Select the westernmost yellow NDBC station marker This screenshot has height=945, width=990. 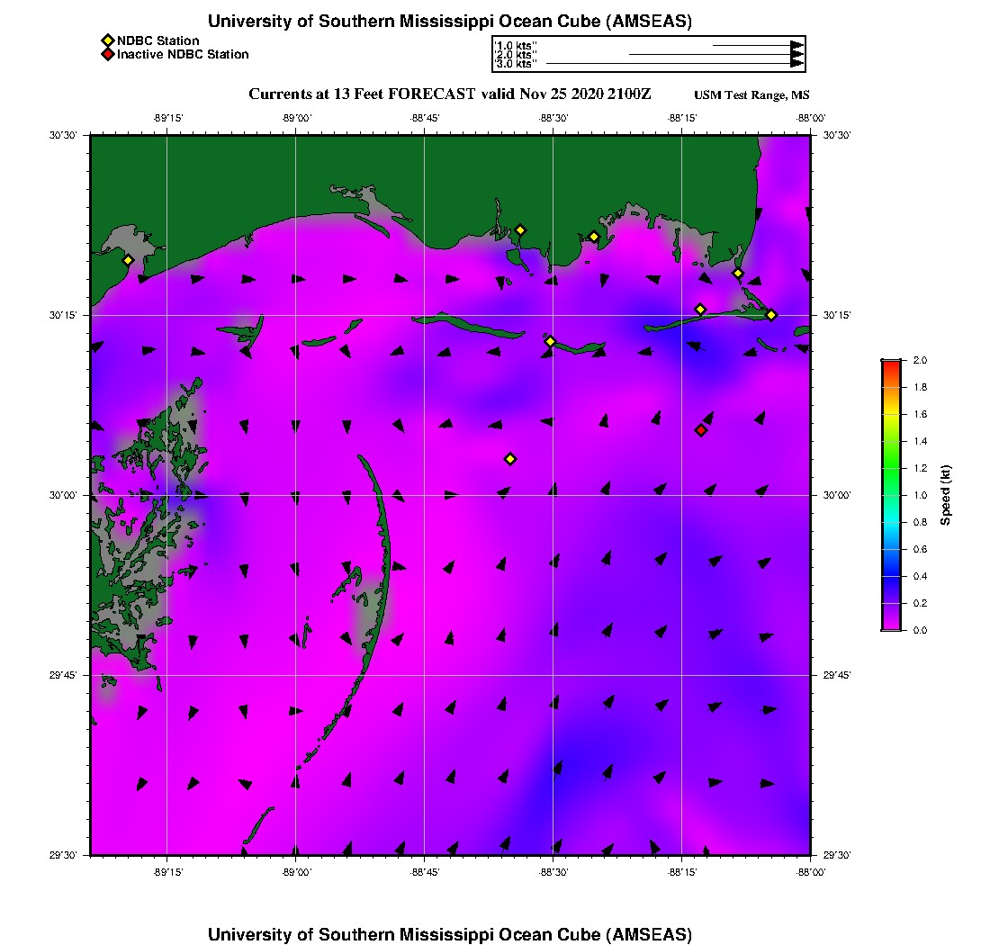click(x=129, y=260)
